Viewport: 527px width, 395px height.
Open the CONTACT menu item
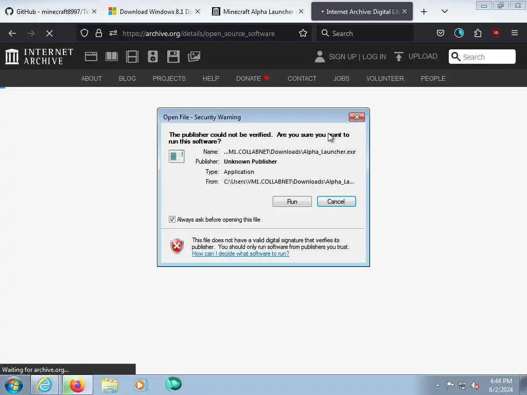pos(302,78)
